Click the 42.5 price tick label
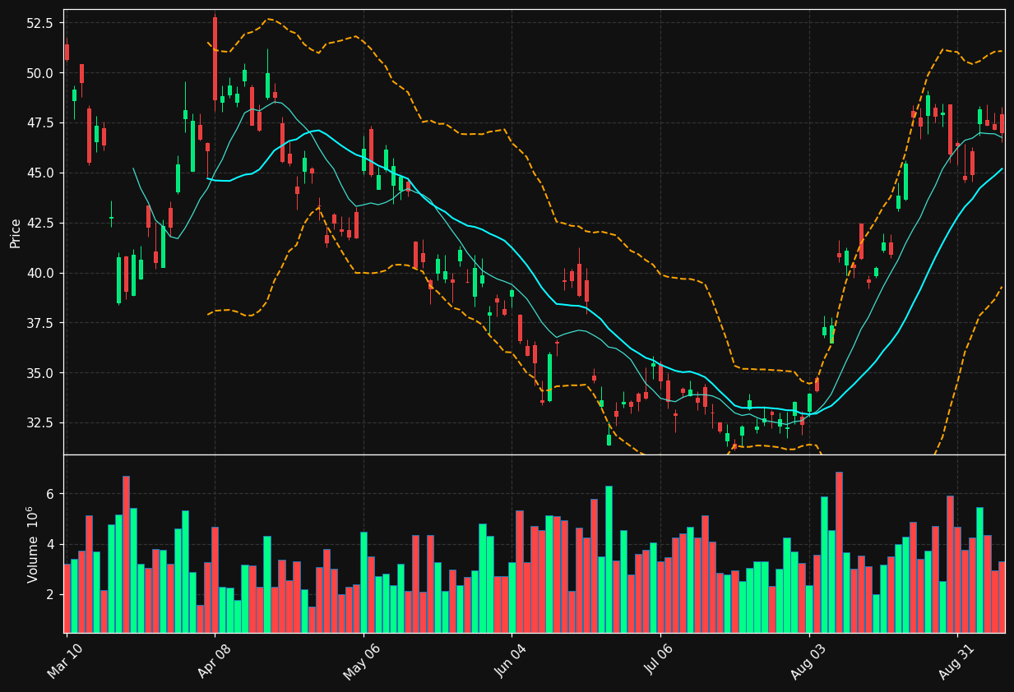1014x692 pixels. [x=40, y=224]
